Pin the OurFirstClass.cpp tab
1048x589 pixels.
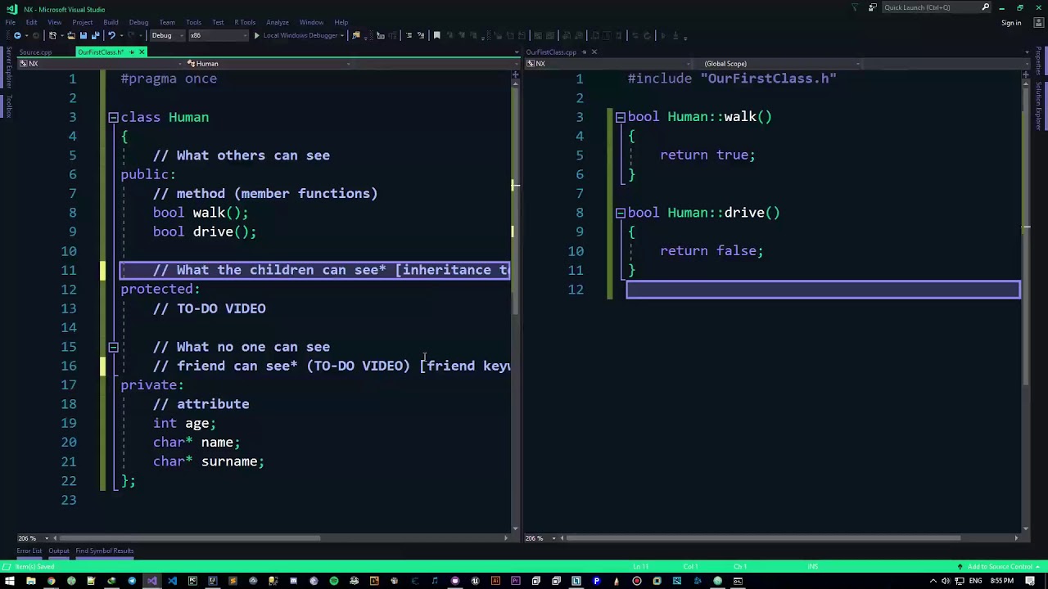584,52
